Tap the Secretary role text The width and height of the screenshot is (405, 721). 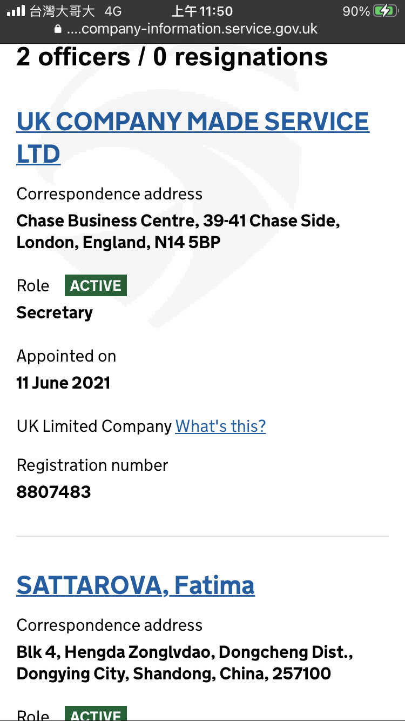[55, 312]
